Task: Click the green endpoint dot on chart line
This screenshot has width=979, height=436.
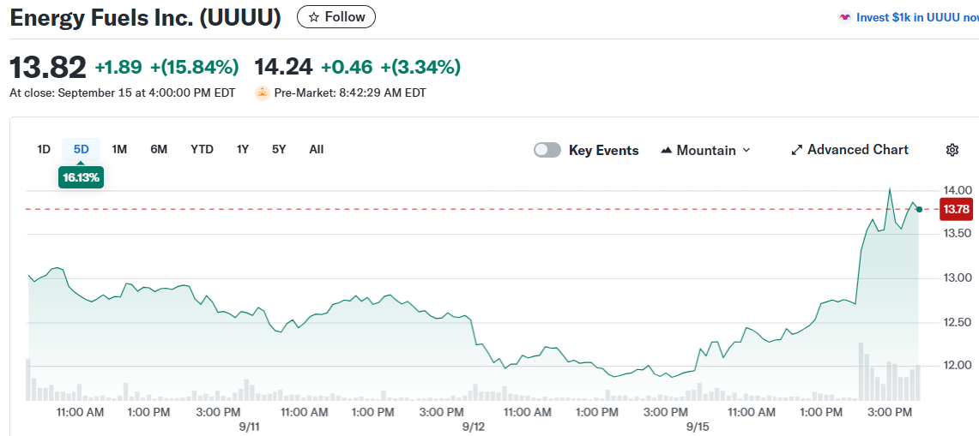Action: pyautogui.click(x=919, y=210)
